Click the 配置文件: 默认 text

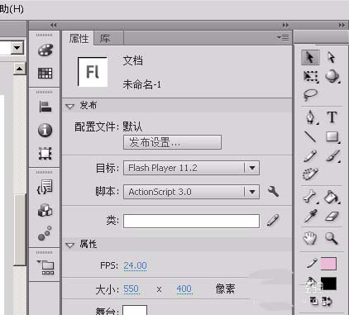click(x=108, y=126)
